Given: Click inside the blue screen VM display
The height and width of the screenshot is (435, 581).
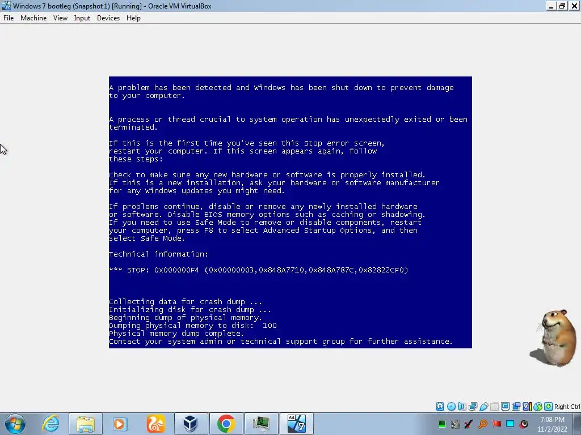Looking at the screenshot, I should pyautogui.click(x=290, y=212).
